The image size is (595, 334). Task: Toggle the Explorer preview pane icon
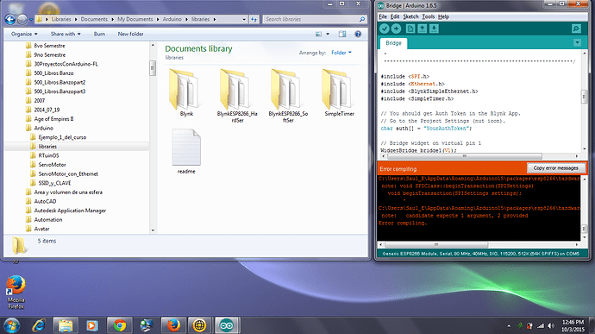tap(341, 34)
